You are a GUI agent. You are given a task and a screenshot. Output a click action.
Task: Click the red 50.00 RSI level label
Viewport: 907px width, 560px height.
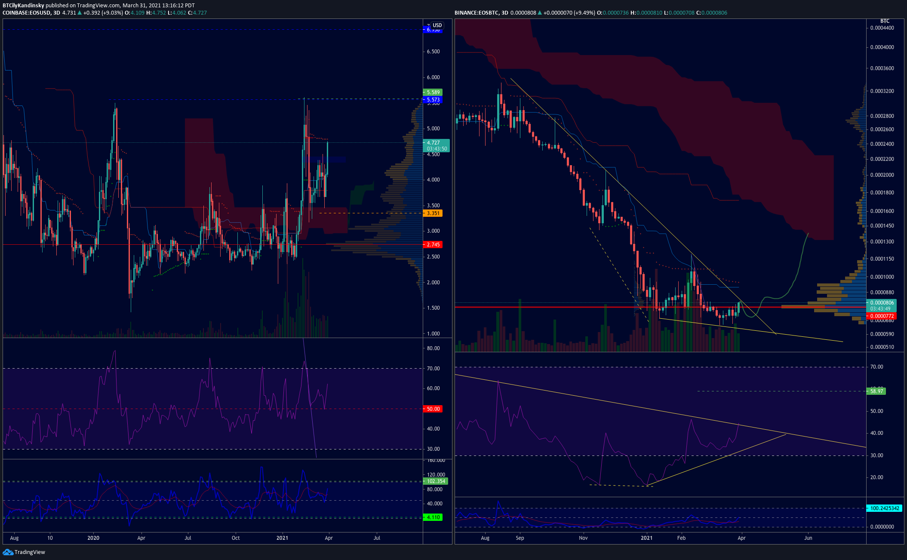click(x=433, y=409)
